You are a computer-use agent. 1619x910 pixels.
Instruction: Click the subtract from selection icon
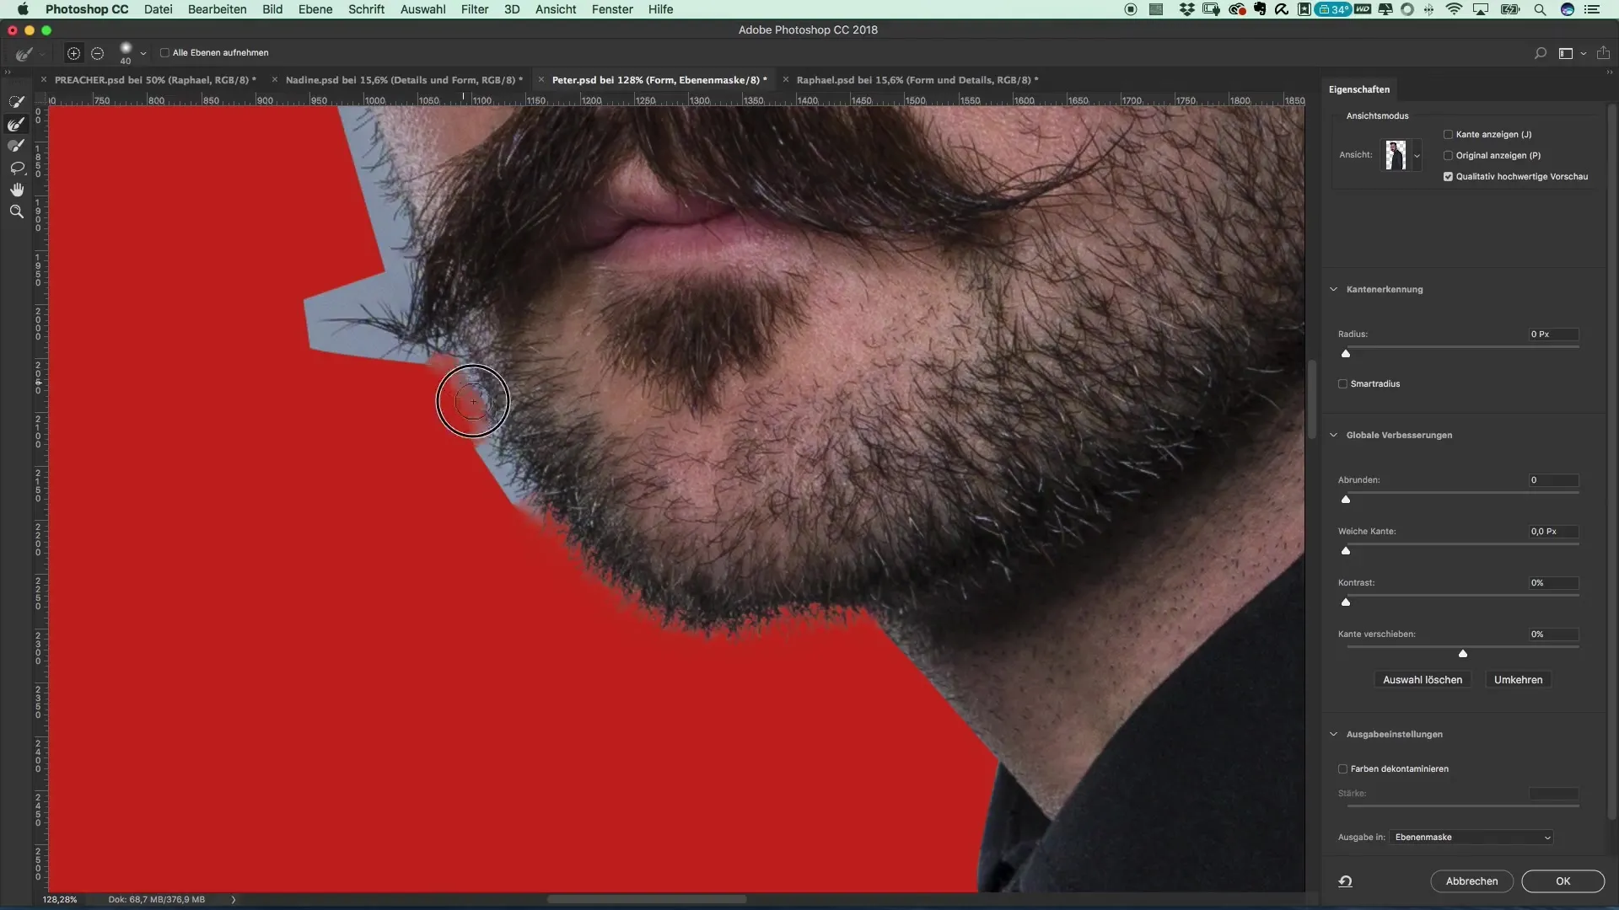point(98,53)
